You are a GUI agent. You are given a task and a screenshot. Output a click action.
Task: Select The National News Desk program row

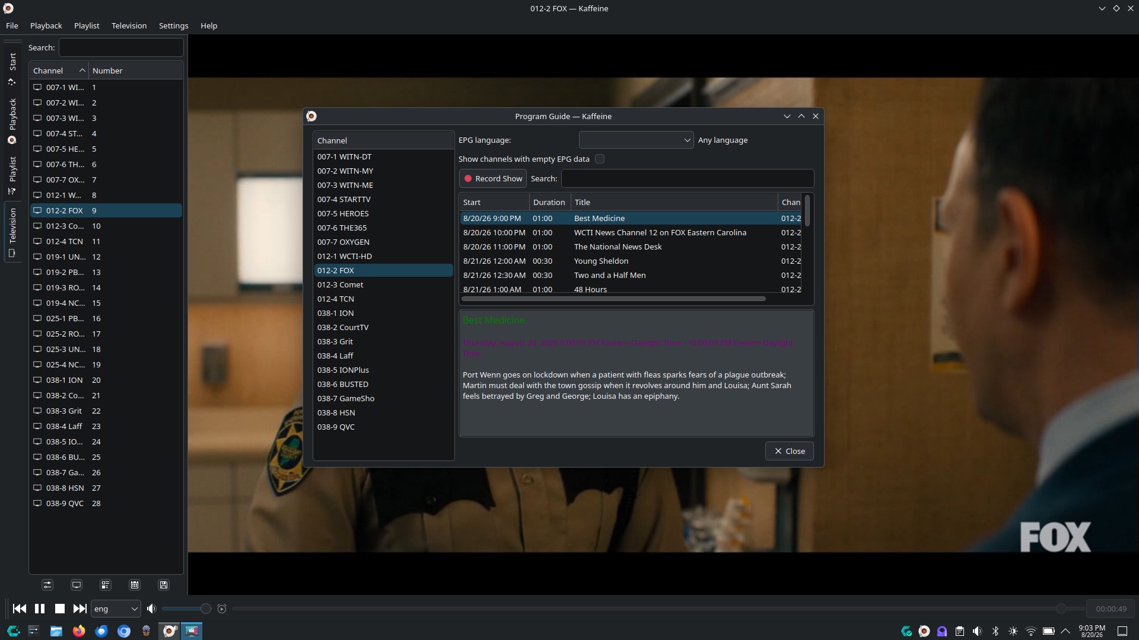[631, 247]
